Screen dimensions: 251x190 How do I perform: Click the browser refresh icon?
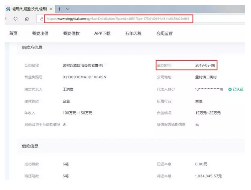point(16,19)
